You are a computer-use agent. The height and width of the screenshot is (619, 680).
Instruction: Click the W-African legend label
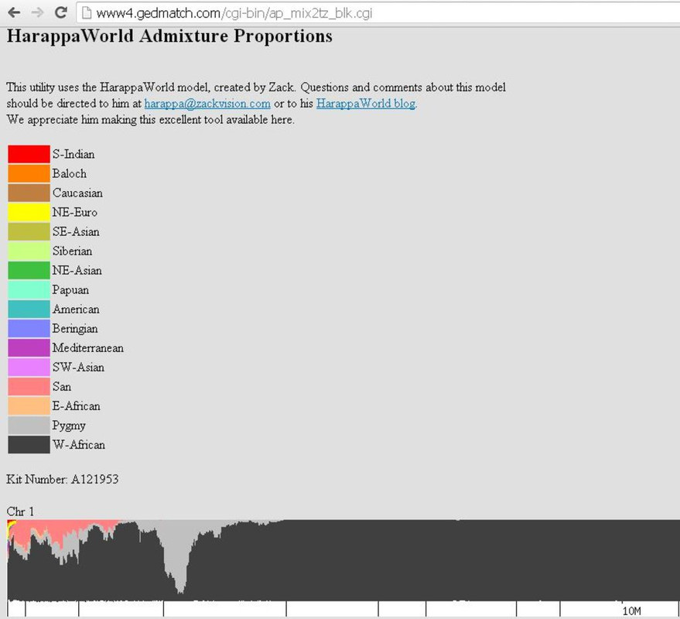click(x=79, y=445)
